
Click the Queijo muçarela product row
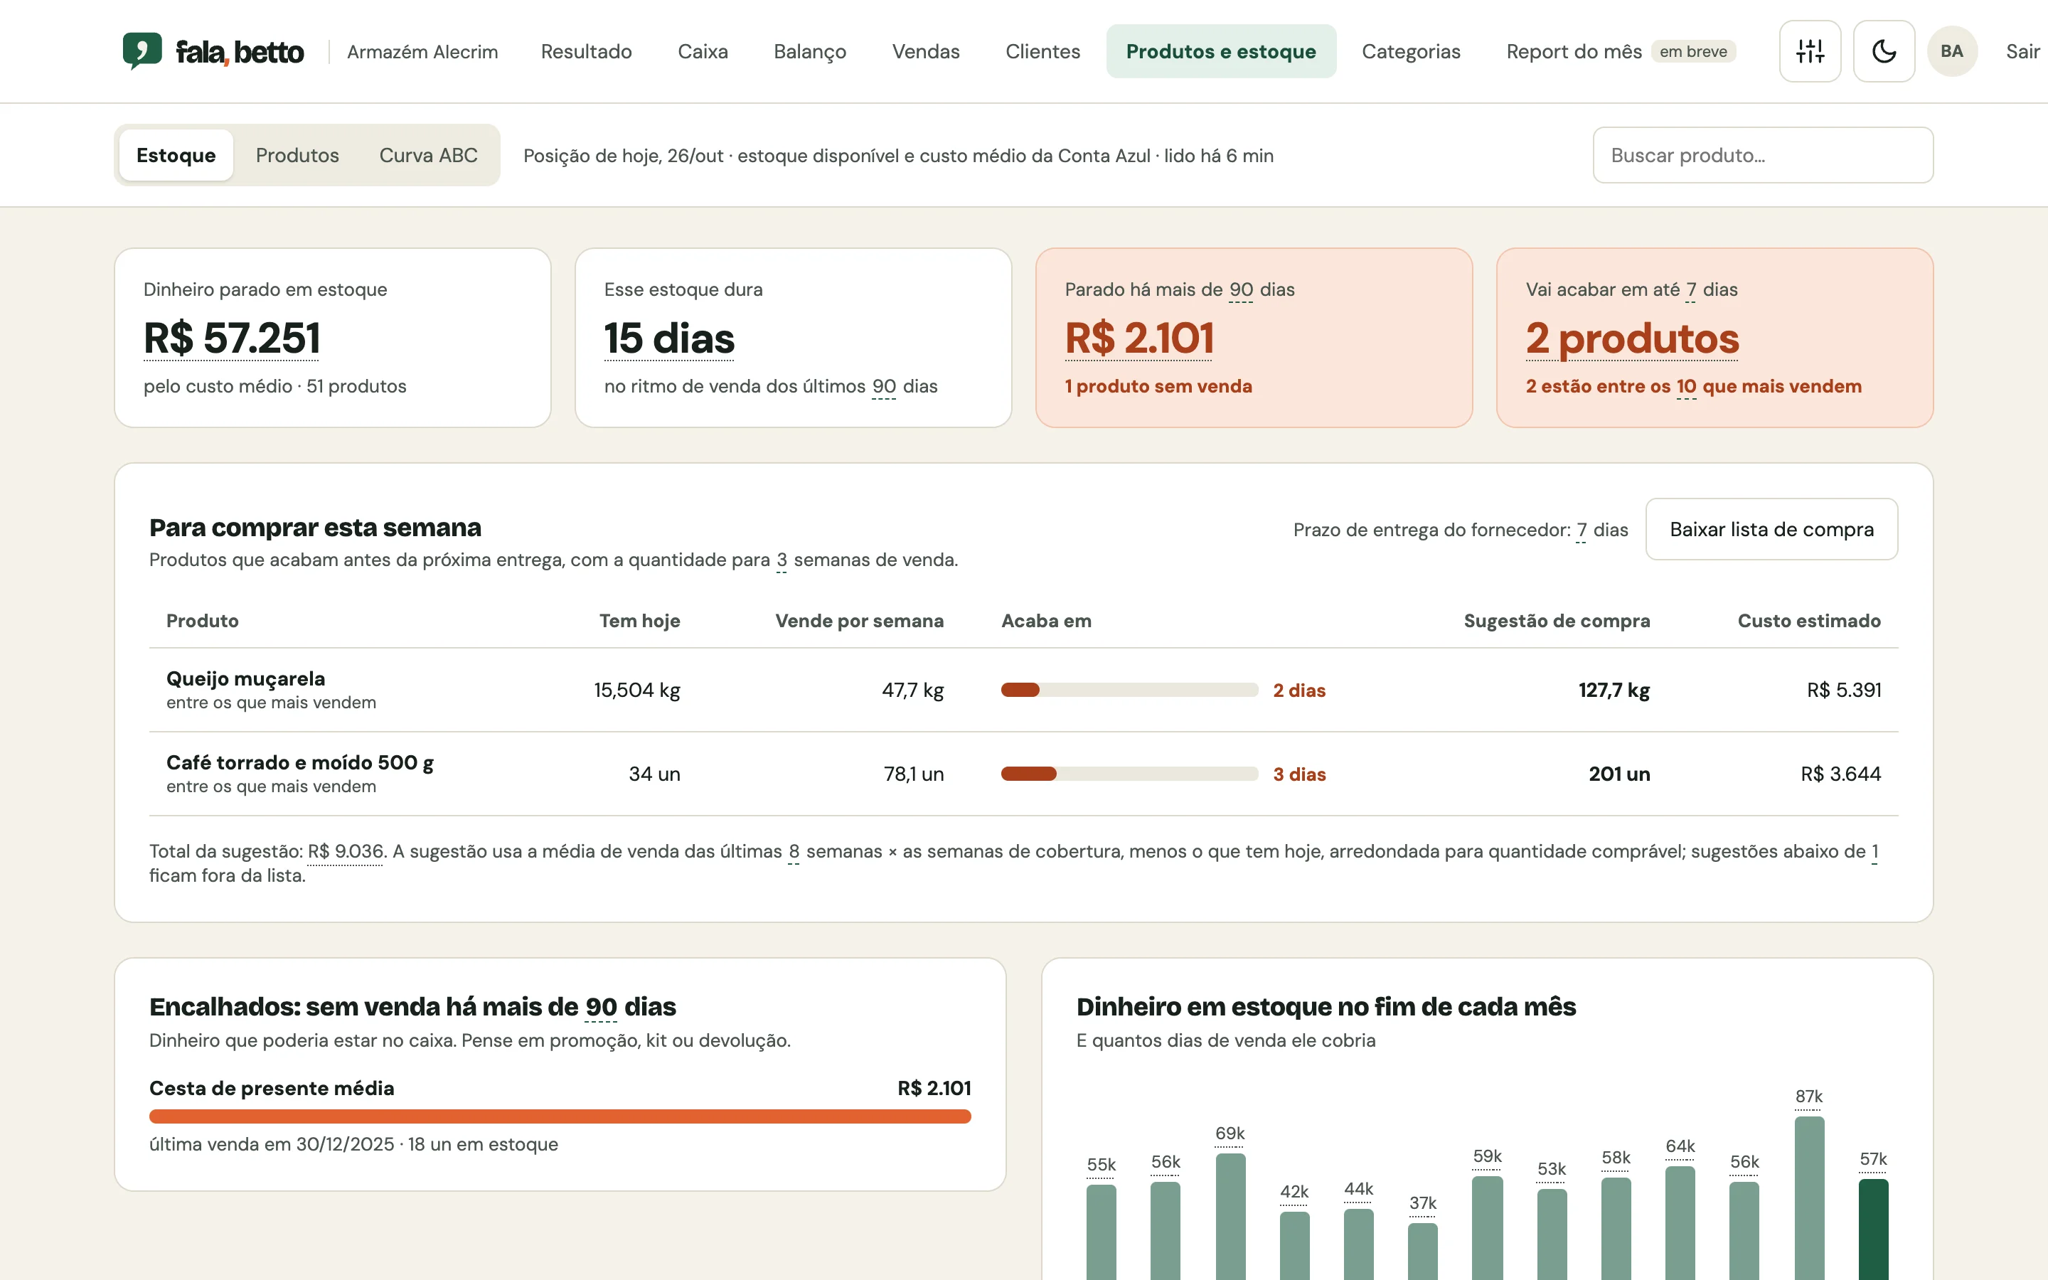click(x=1023, y=690)
